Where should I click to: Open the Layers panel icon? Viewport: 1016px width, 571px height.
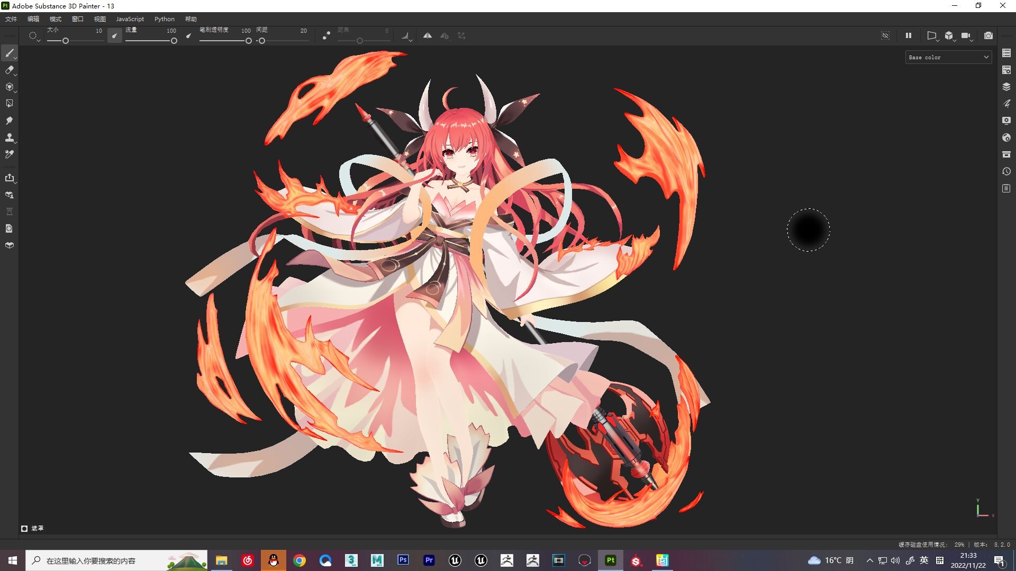(x=1006, y=87)
